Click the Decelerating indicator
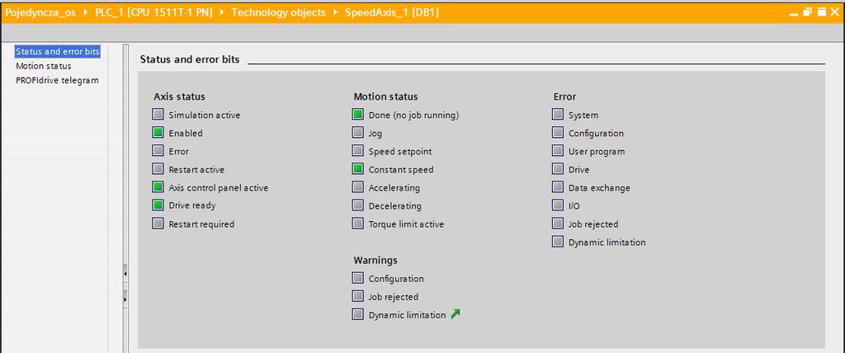This screenshot has width=845, height=353. coord(358,205)
